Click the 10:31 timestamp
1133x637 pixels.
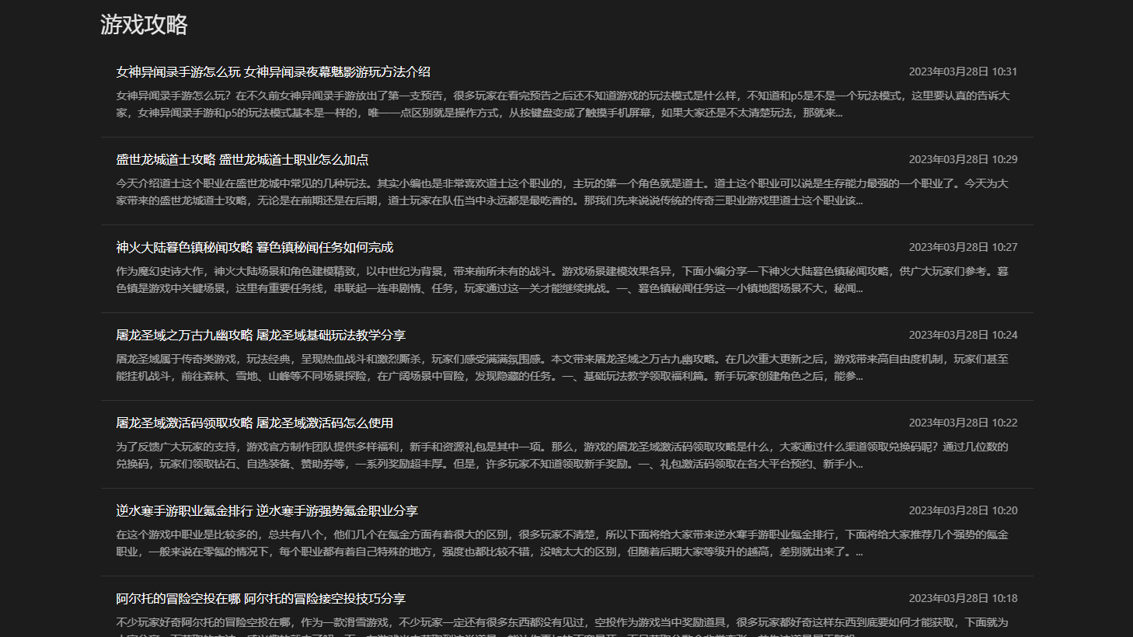[963, 71]
